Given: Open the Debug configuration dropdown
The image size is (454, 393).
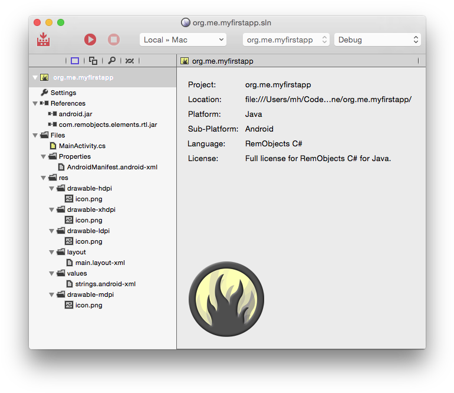Looking at the screenshot, I should (x=377, y=40).
